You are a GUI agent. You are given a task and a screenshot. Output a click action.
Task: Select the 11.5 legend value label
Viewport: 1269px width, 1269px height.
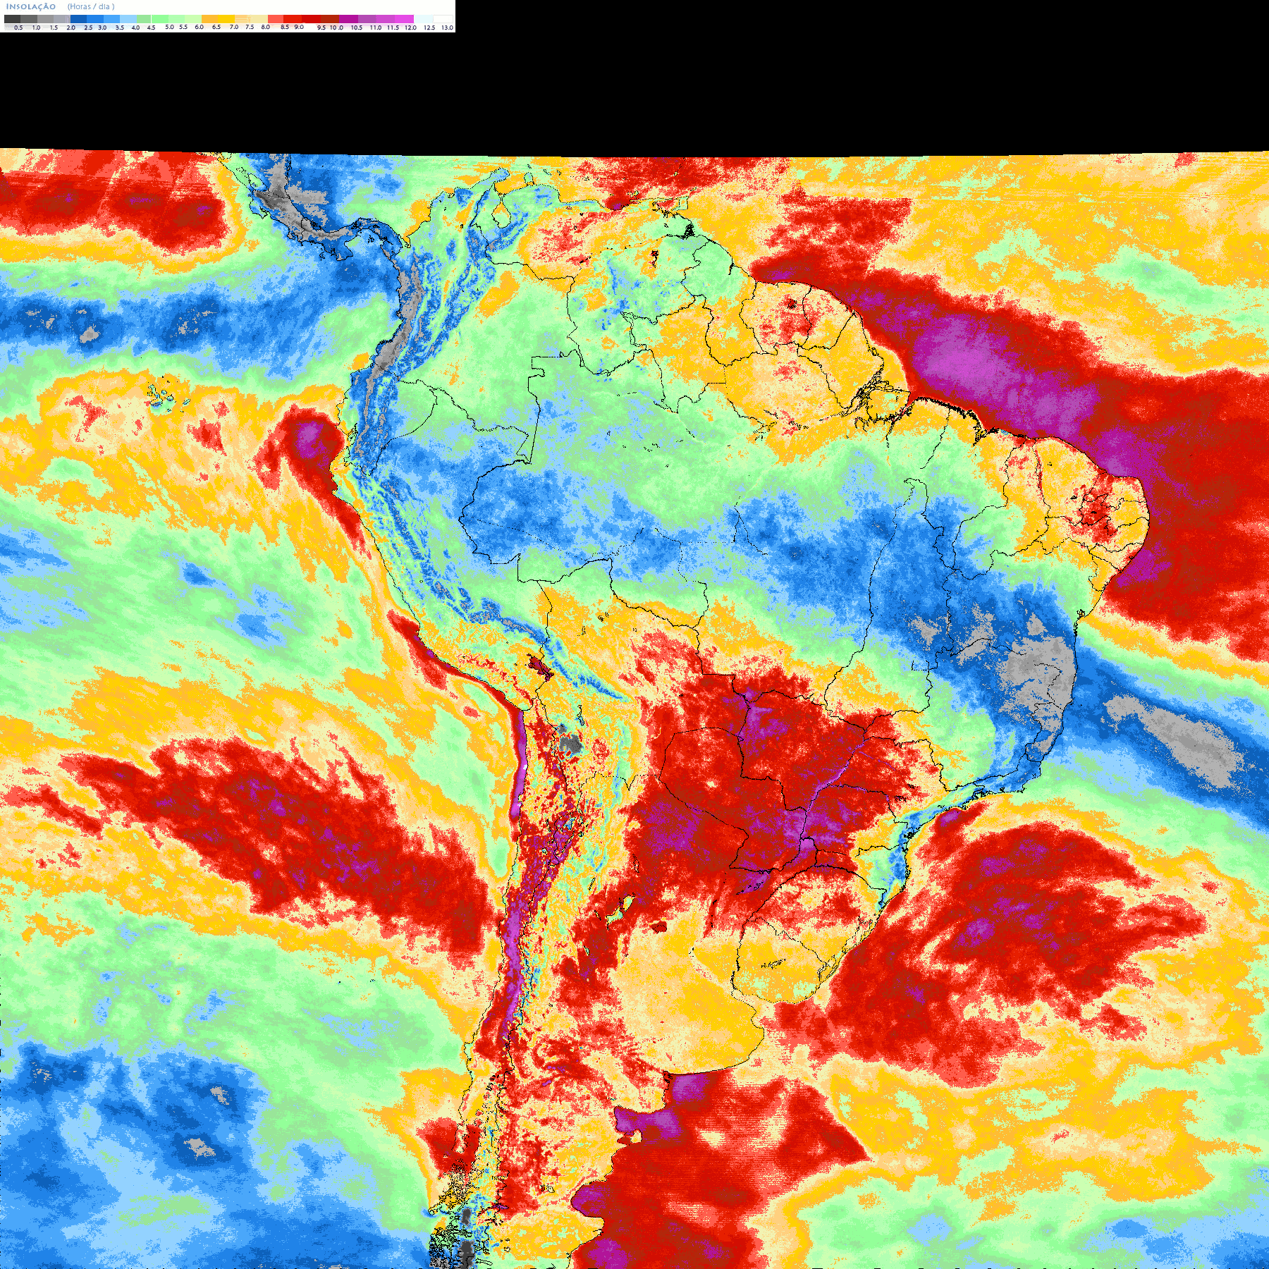393,27
